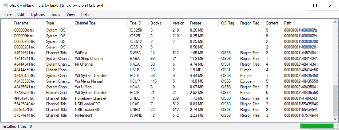Click the ShowMiiNand app icon in title bar
Screen dimensions: 339x130
(x=5, y=5)
